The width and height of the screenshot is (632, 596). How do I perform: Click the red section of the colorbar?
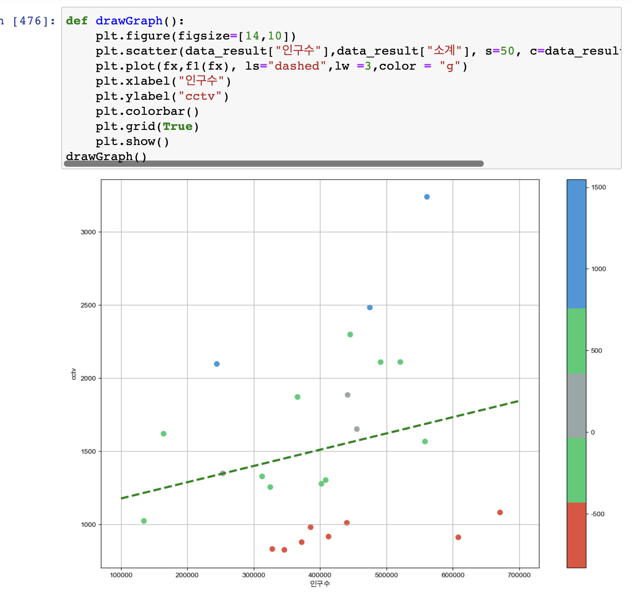[x=576, y=535]
